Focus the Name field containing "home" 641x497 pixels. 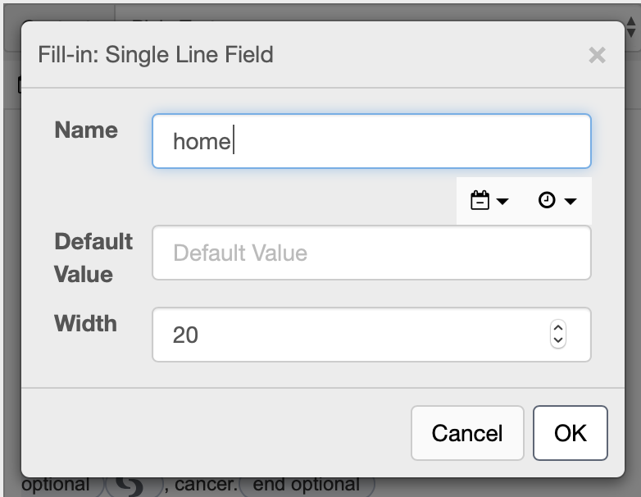pyautogui.click(x=371, y=141)
